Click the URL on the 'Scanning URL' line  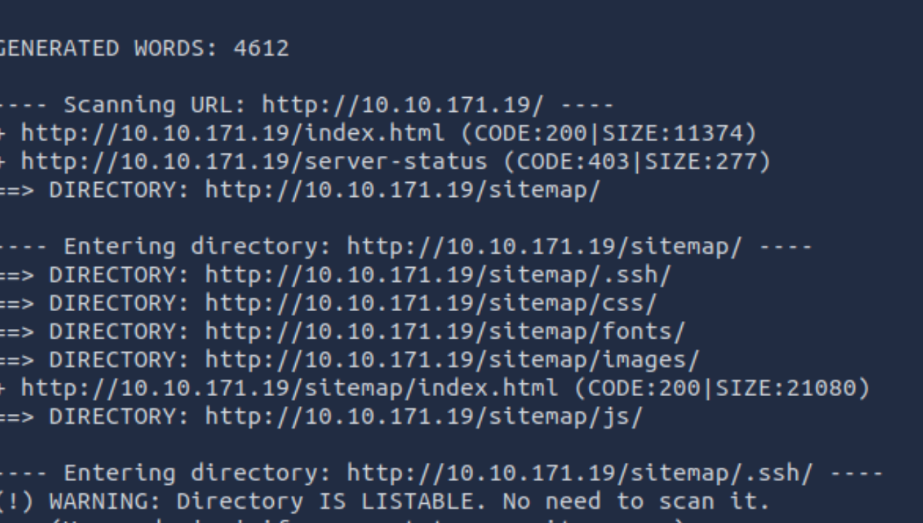click(402, 105)
